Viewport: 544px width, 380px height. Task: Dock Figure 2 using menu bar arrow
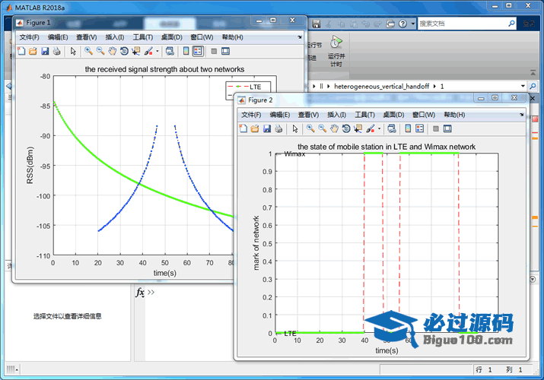click(522, 115)
